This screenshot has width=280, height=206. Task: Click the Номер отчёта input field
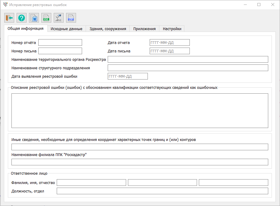60,42
